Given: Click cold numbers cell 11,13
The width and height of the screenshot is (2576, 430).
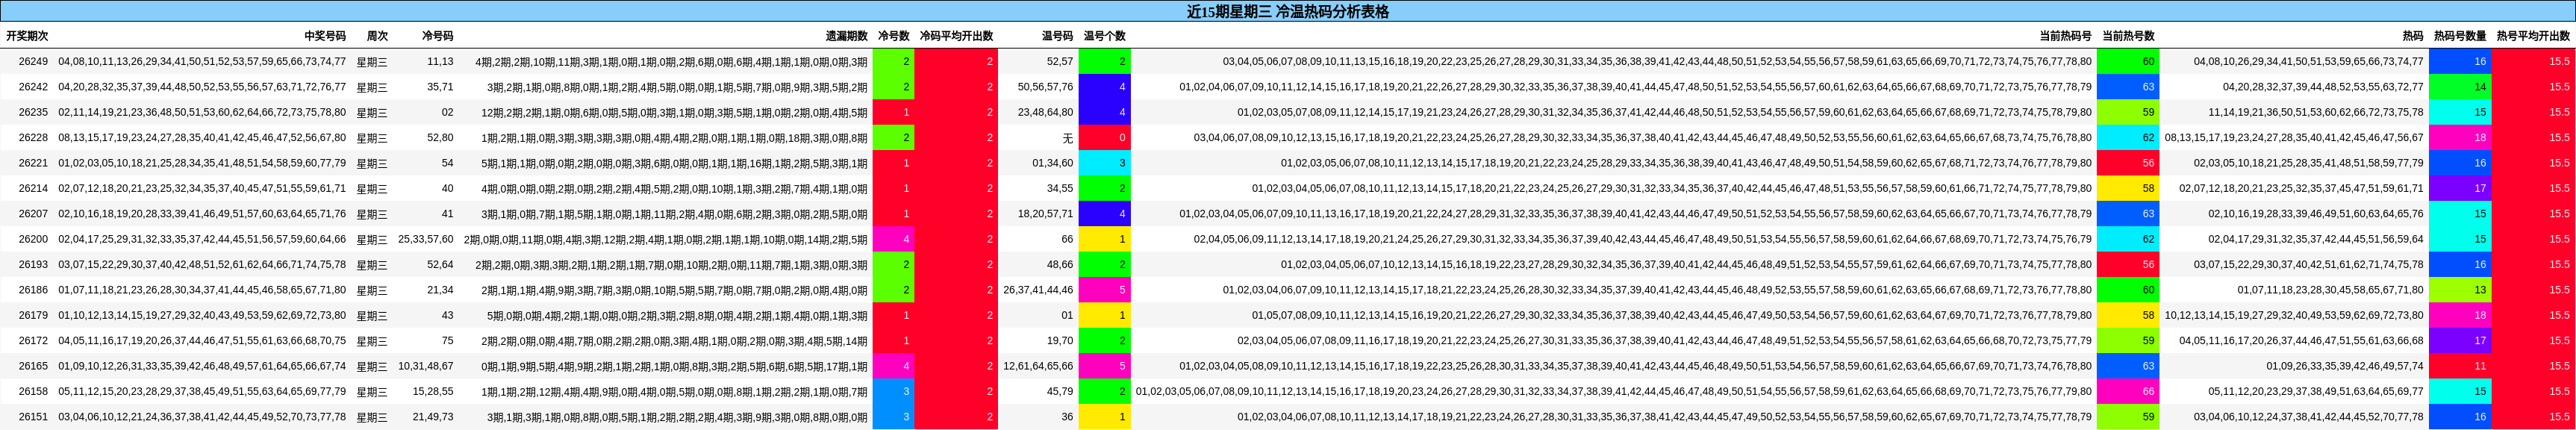Looking at the screenshot, I should click(x=440, y=62).
